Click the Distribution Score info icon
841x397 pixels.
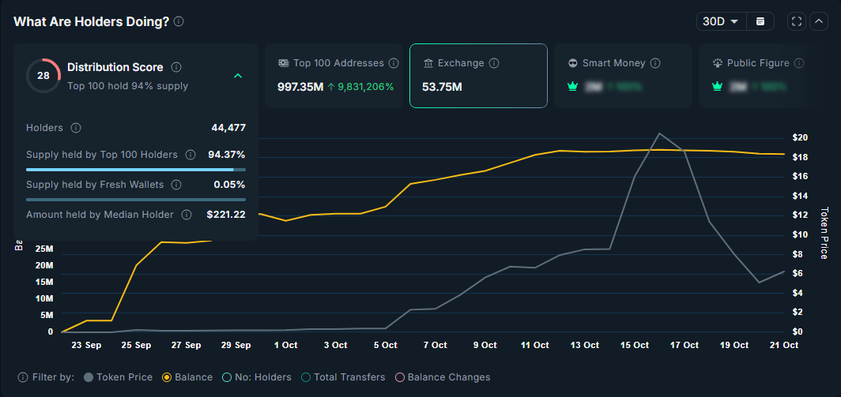point(176,67)
